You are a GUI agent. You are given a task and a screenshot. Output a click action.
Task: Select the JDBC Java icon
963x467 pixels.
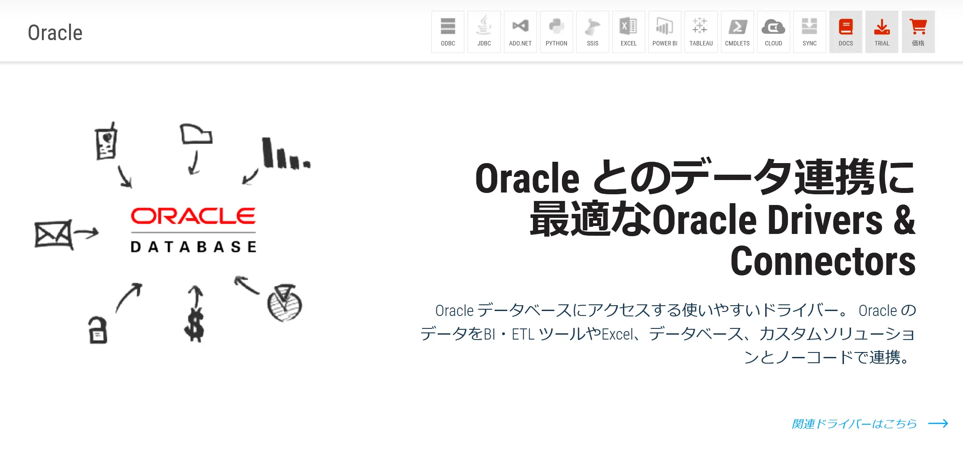tap(484, 32)
